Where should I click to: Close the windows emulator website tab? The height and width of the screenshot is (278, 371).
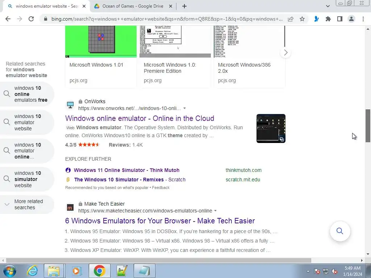[84, 7]
